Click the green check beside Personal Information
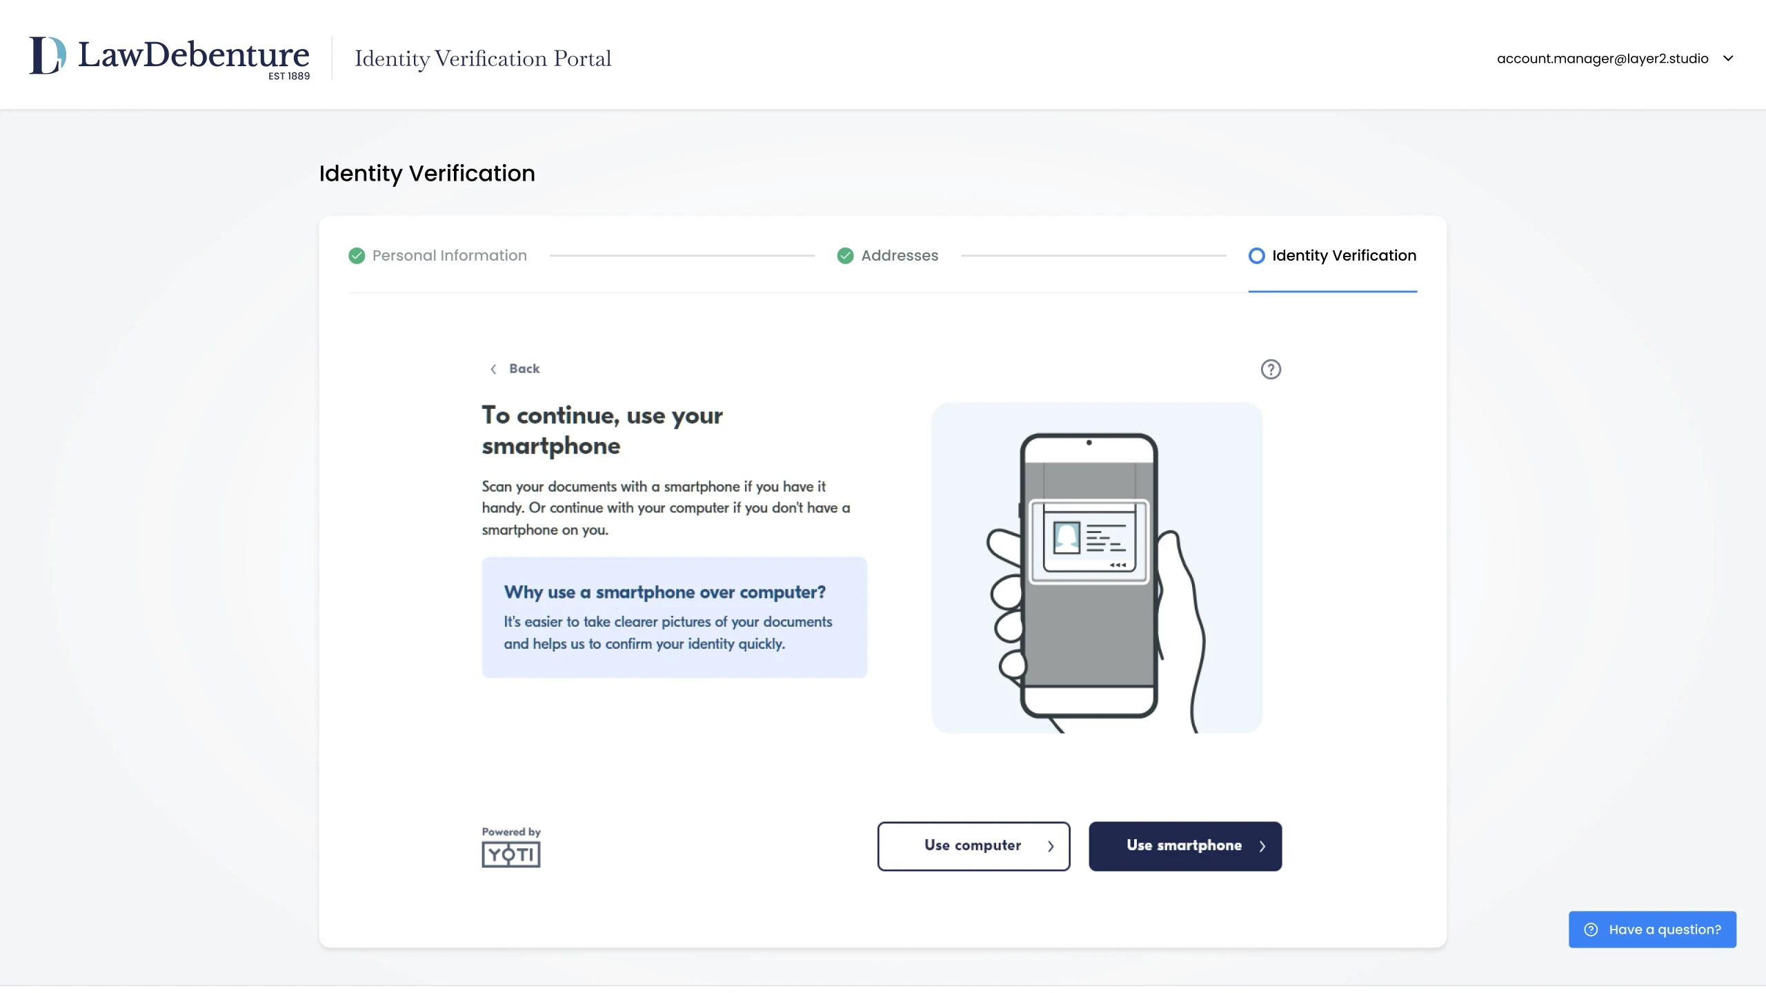This screenshot has width=1766, height=993. (x=357, y=256)
